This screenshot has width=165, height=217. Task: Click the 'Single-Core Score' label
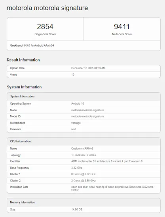click(x=45, y=34)
